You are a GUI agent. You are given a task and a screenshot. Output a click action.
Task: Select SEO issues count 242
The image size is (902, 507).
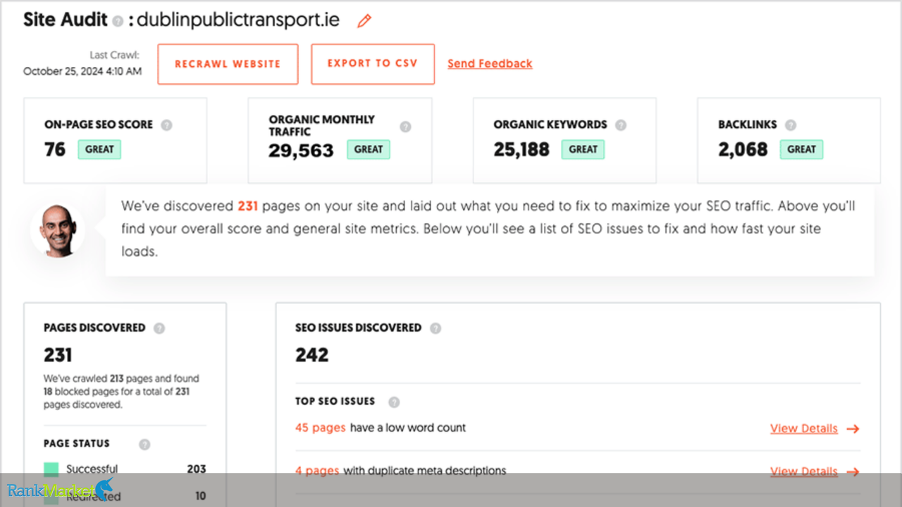click(x=312, y=355)
